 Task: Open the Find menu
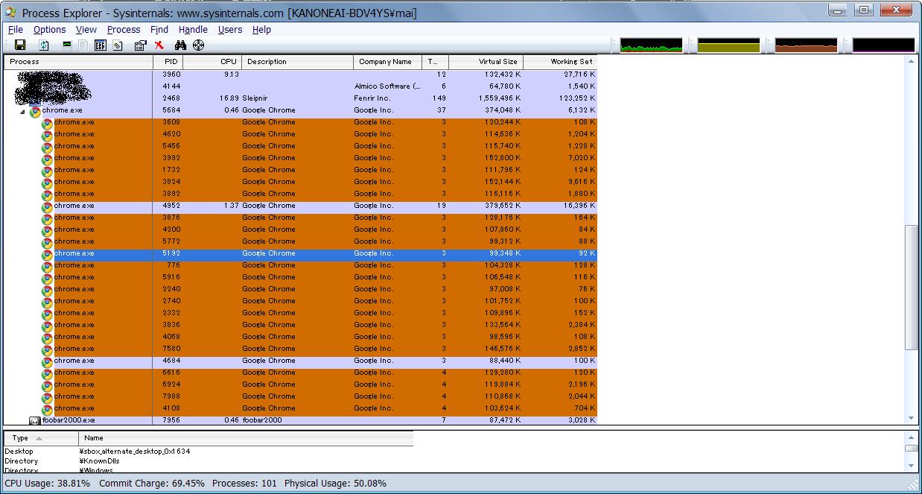click(x=159, y=30)
